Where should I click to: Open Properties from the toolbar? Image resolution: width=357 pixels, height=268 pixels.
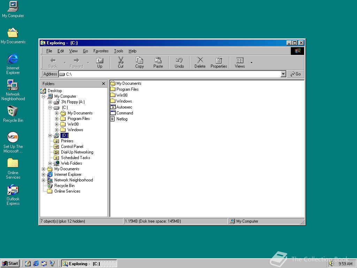tap(219, 62)
